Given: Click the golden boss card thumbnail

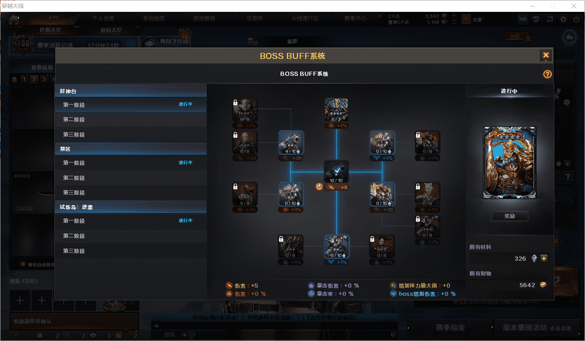Looking at the screenshot, I should [x=510, y=163].
